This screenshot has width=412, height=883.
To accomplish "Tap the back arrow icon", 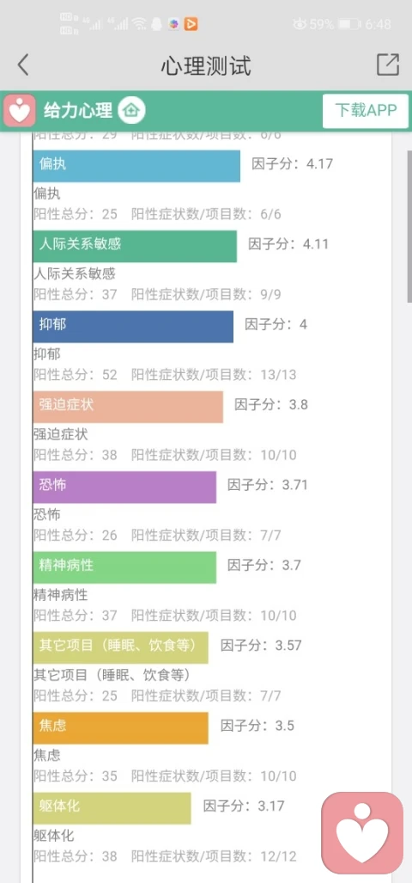I will pyautogui.click(x=22, y=65).
